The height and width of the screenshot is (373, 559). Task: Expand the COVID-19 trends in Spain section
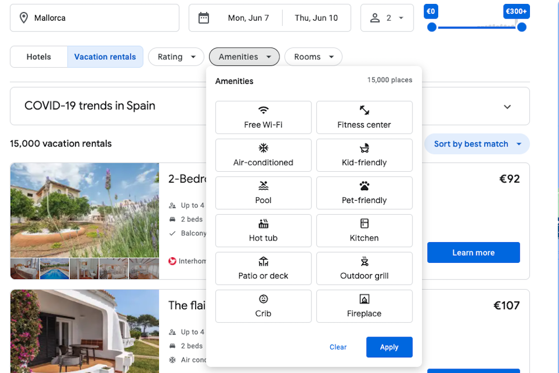point(507,106)
